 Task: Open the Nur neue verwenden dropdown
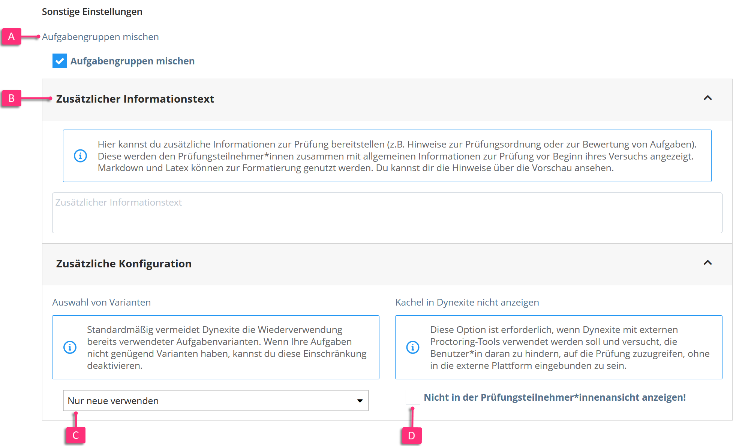216,401
